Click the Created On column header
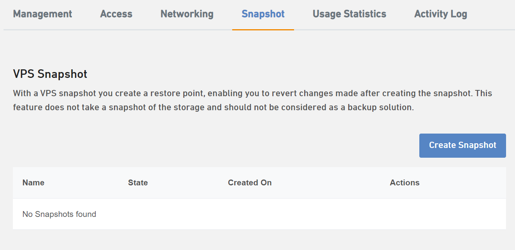Screen dimensions: 515x250 250,183
